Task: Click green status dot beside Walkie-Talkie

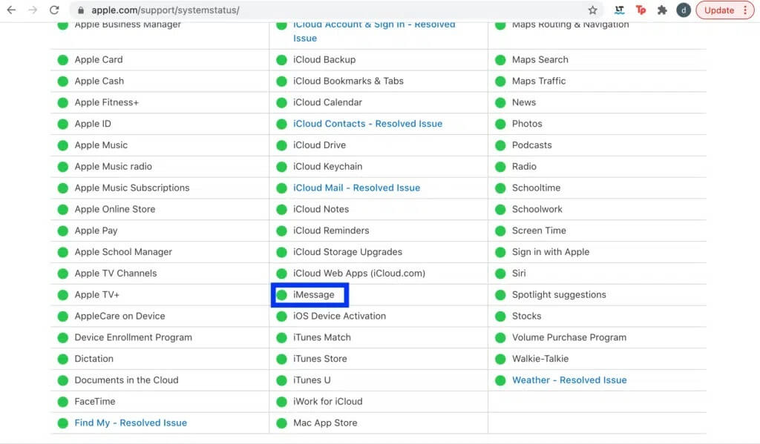Action: [500, 358]
